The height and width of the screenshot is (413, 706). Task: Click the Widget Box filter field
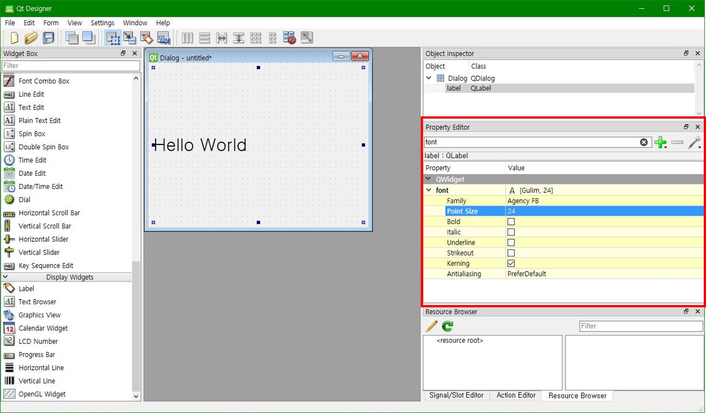point(71,66)
